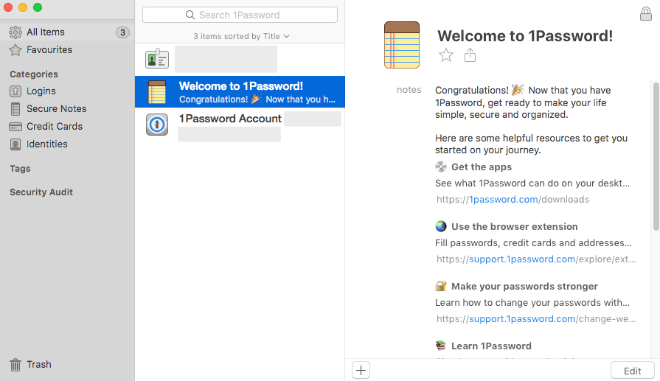
Task: Expand the Security Audit section
Action: coord(41,192)
